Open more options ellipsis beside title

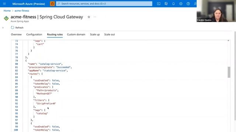[95, 17]
